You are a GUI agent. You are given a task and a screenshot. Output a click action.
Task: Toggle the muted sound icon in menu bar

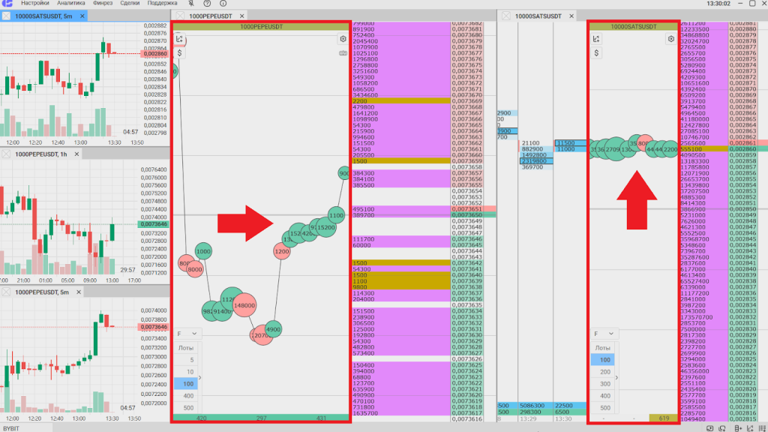[x=190, y=4]
